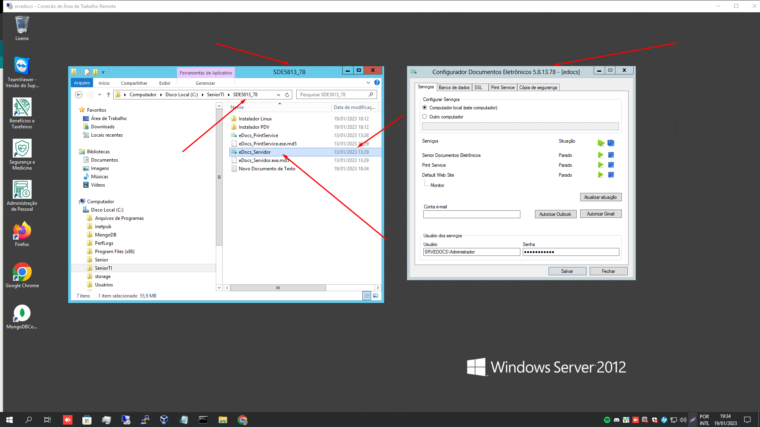
Task: Stop the Print Service with blue square
Action: (611, 165)
